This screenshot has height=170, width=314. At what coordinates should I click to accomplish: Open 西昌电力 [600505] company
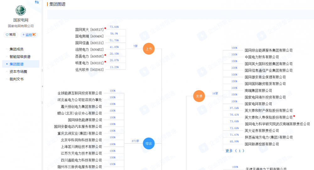click(x=89, y=56)
